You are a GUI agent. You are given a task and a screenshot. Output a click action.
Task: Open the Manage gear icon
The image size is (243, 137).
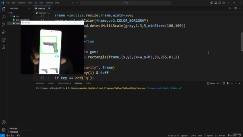[x=3, y=130]
